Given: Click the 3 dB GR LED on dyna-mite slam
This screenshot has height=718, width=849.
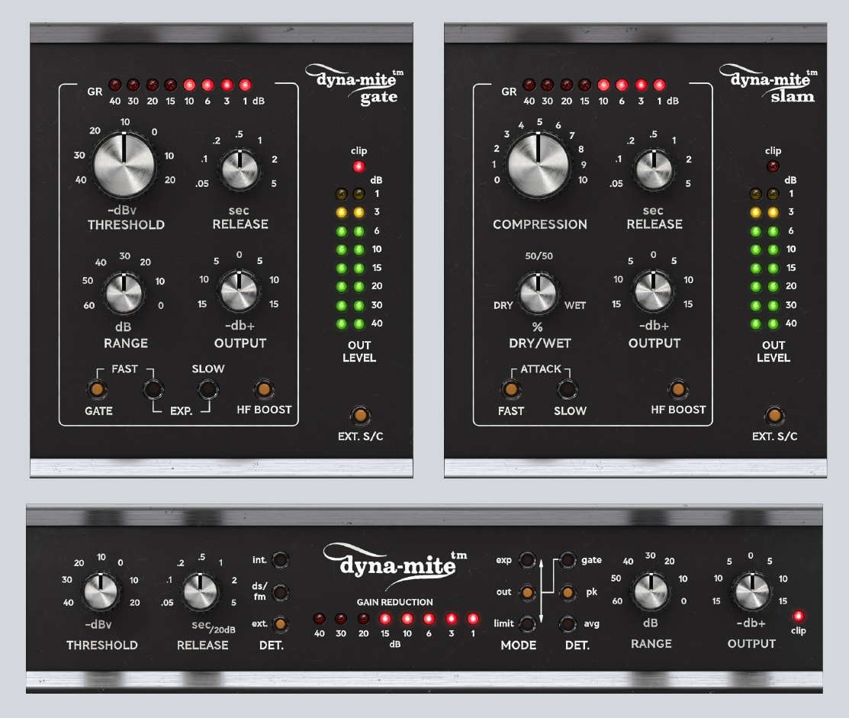Looking at the screenshot, I should click(641, 85).
